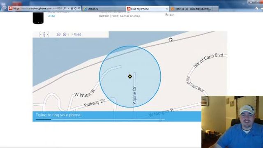The height and width of the screenshot is (148, 263).
Task: Click the W Morgan St label
Action: 161,112
